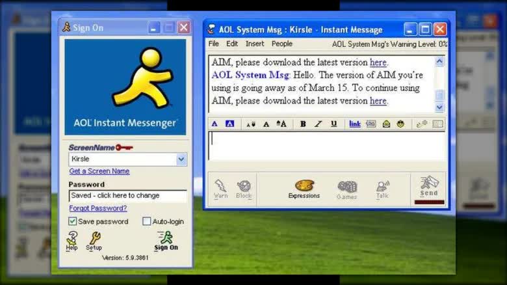Insert a hyperlink with the link button
This screenshot has height=285, width=507.
354,124
